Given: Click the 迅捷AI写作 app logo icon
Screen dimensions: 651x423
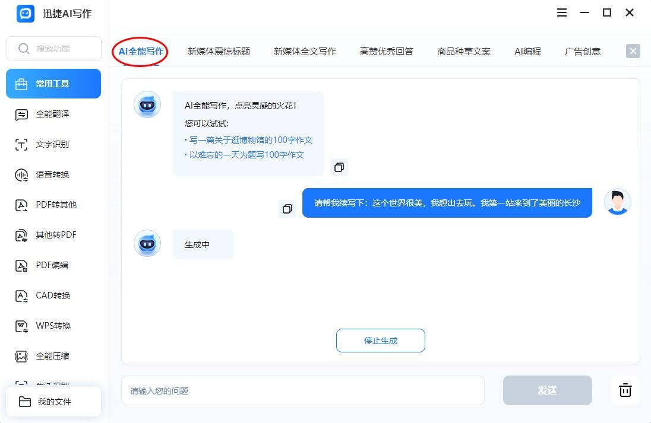Looking at the screenshot, I should 26,14.
